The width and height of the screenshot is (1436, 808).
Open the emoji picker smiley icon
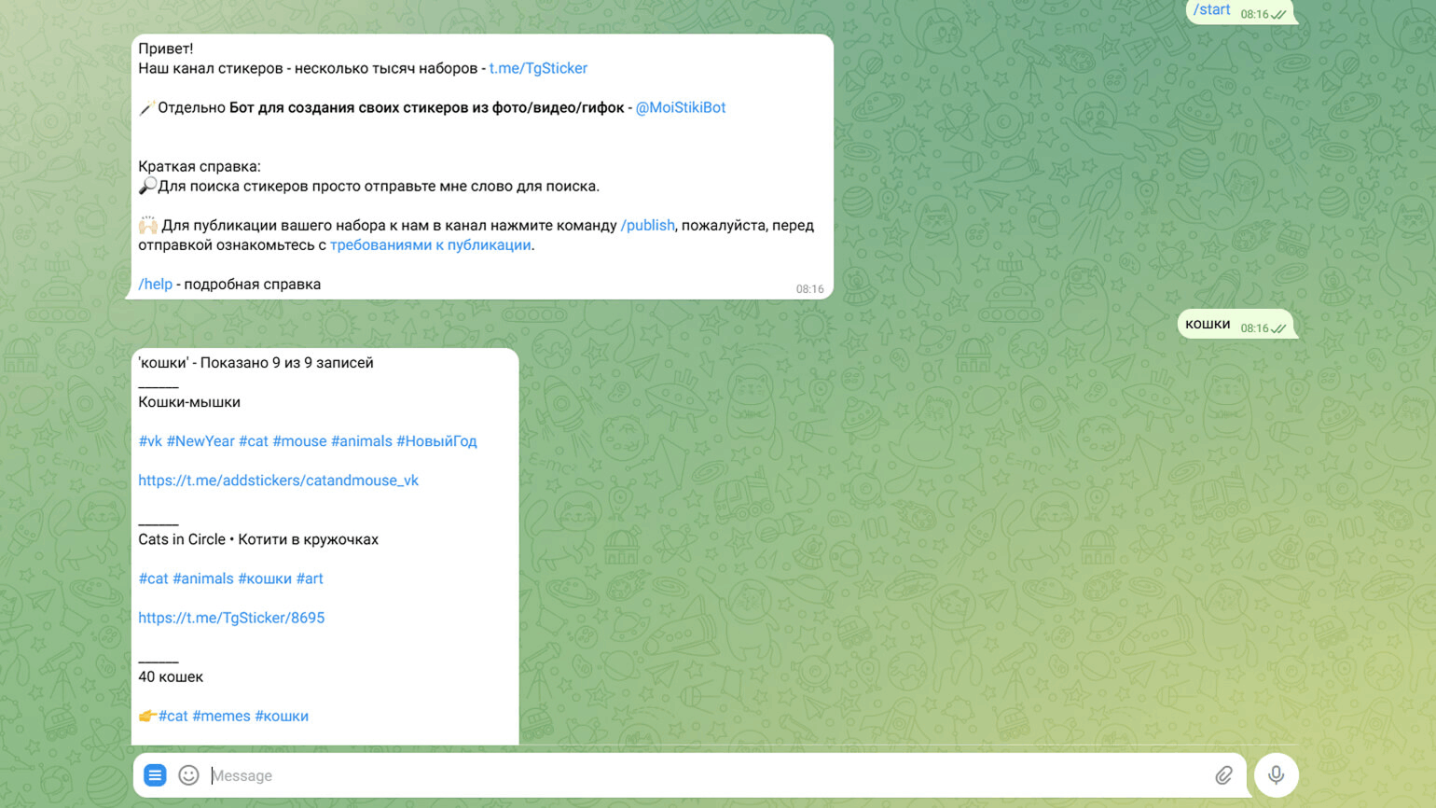[188, 775]
